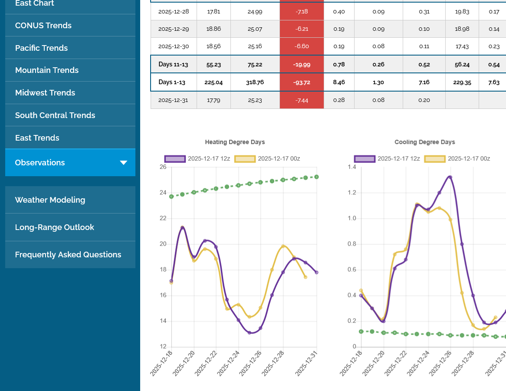506x391 pixels.
Task: Select South Central Trends
Action: click(x=55, y=115)
